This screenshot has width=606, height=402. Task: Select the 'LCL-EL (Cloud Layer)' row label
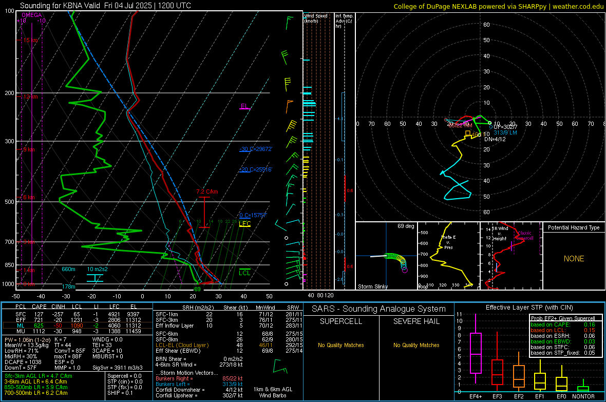[182, 345]
